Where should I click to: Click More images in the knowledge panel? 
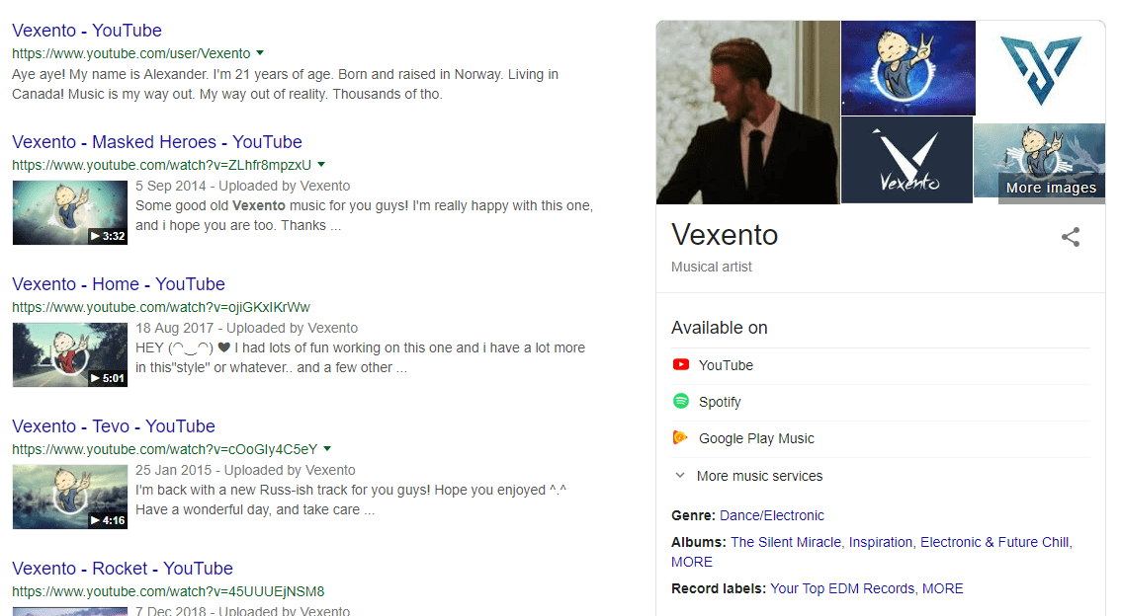(x=1051, y=188)
